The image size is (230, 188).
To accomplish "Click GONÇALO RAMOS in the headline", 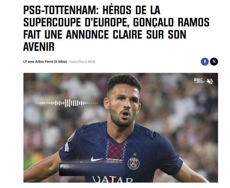I will (171, 22).
